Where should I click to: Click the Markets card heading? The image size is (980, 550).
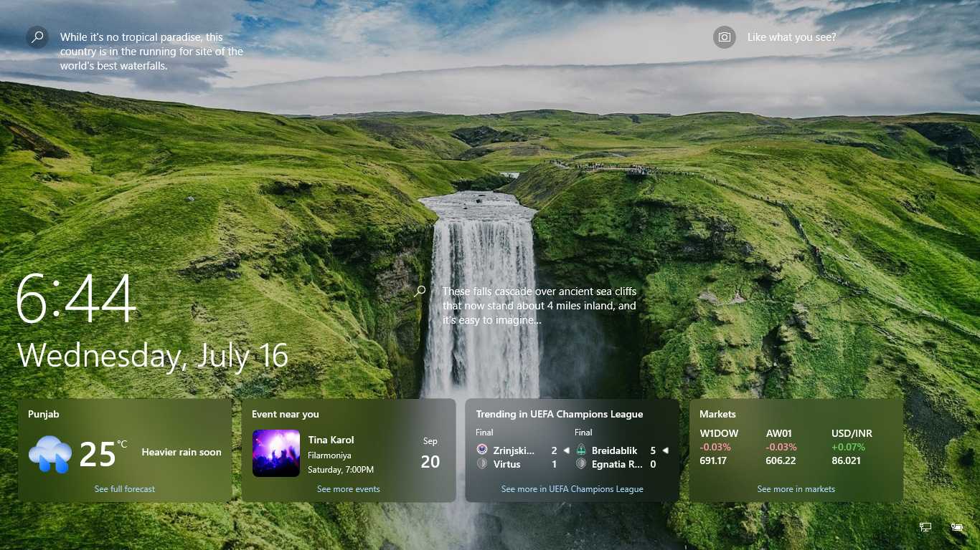pyautogui.click(x=718, y=414)
